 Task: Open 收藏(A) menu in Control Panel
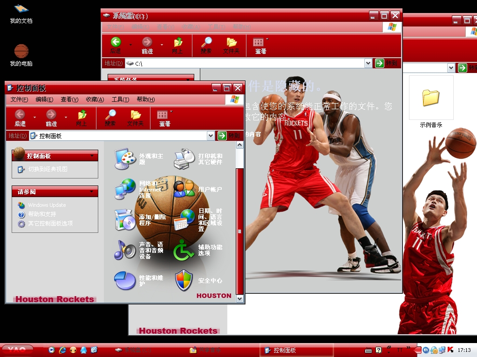95,99
